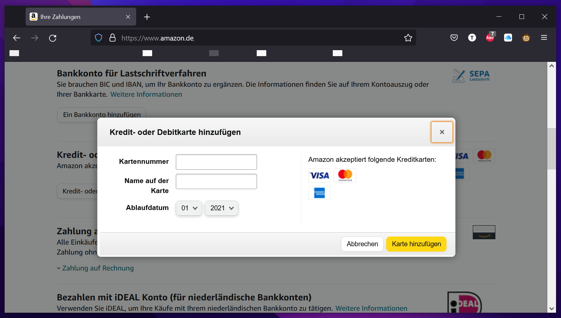
Task: Click the Tampermonkey monkey extension icon
Action: 526,38
